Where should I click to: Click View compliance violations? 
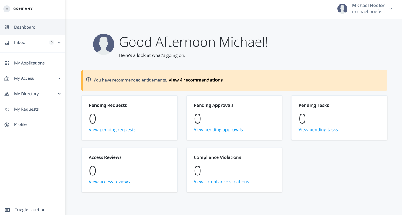221,182
